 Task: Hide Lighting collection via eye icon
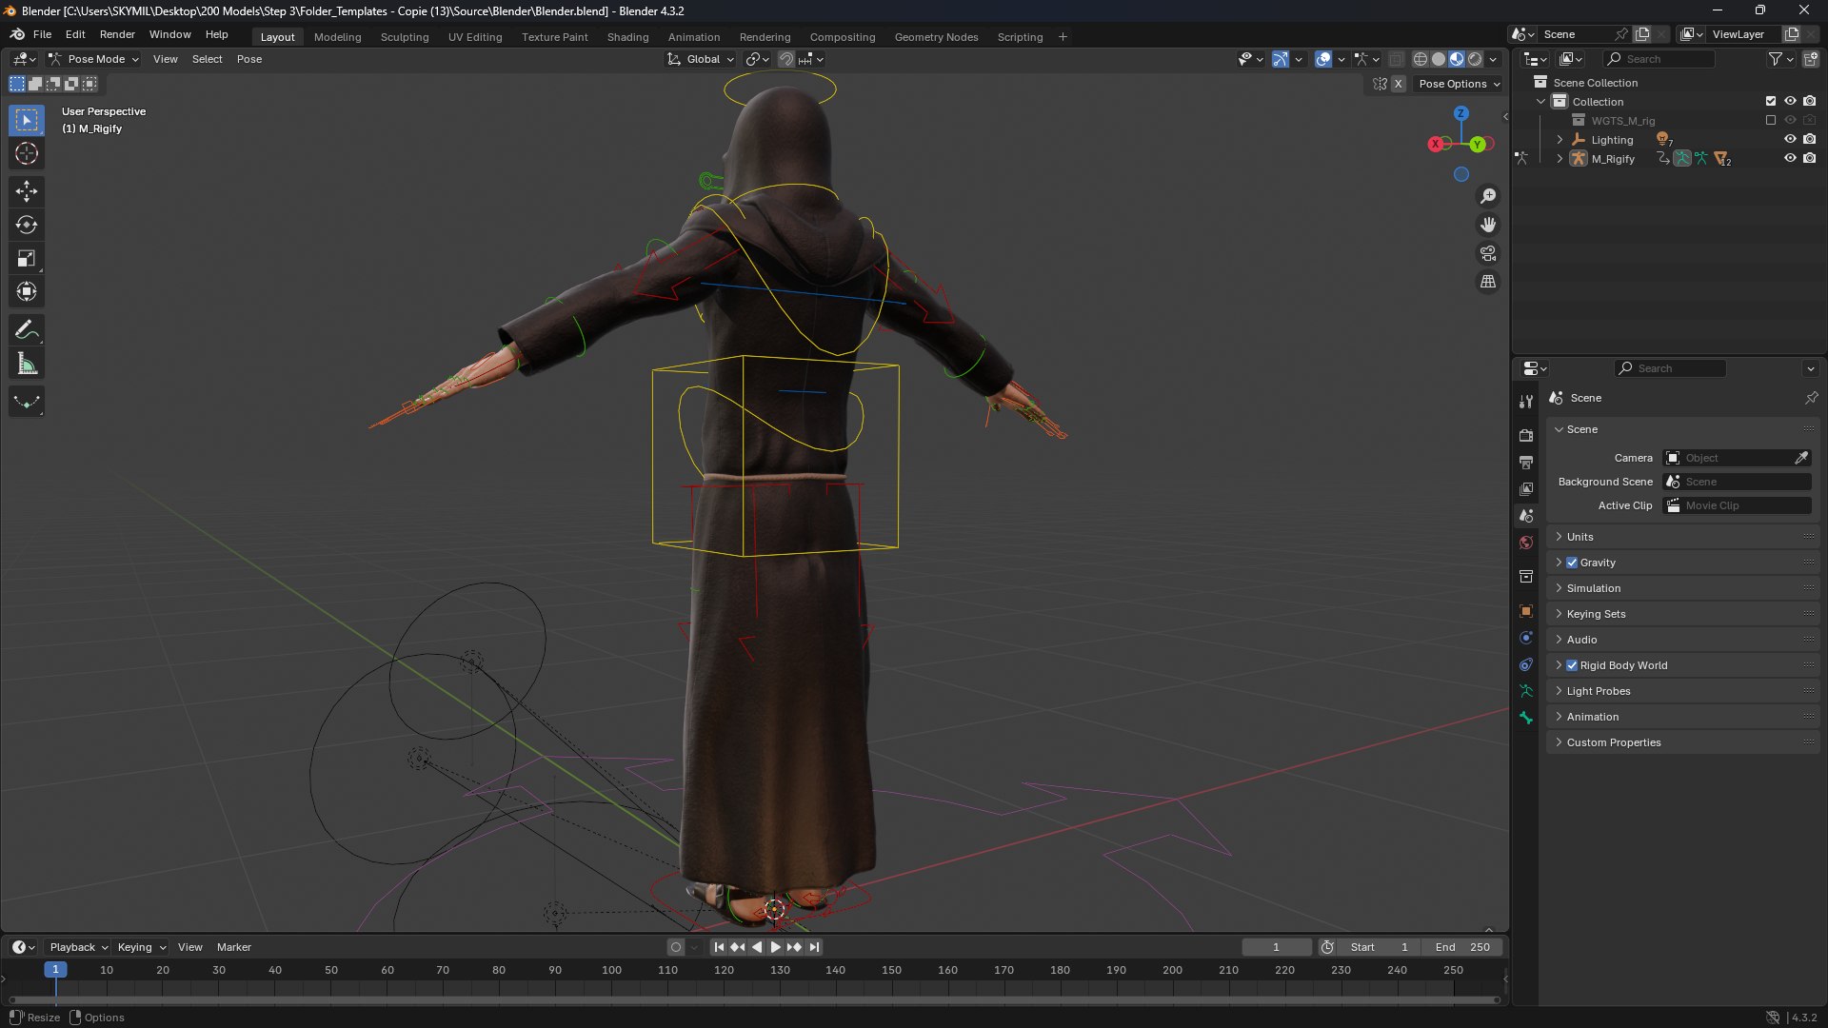coord(1790,139)
